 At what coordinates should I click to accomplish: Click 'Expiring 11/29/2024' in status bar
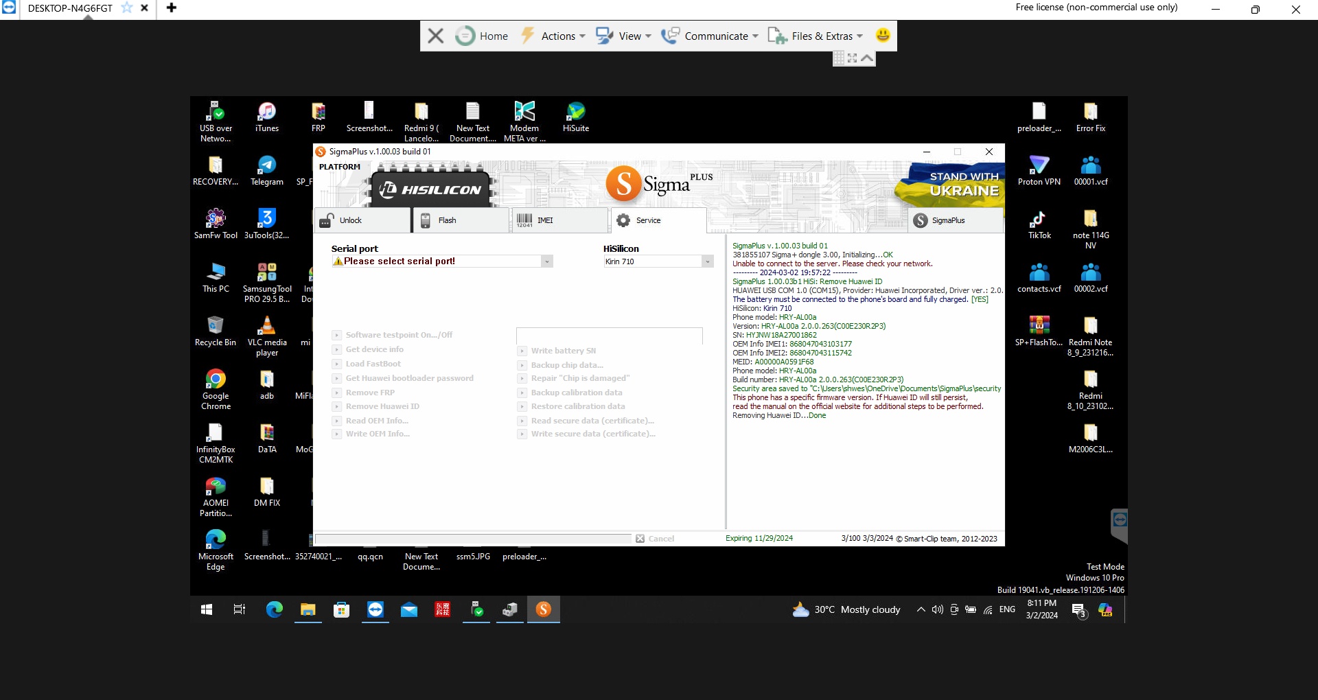point(759,539)
